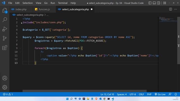Open Chrome from the taskbar
The width and height of the screenshot is (180, 101).
click(x=104, y=99)
